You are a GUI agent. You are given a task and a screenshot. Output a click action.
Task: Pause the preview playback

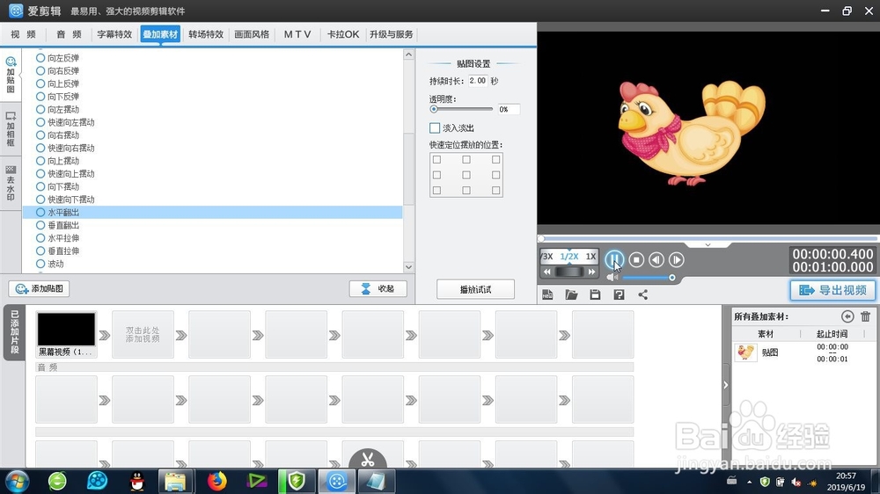(x=614, y=259)
